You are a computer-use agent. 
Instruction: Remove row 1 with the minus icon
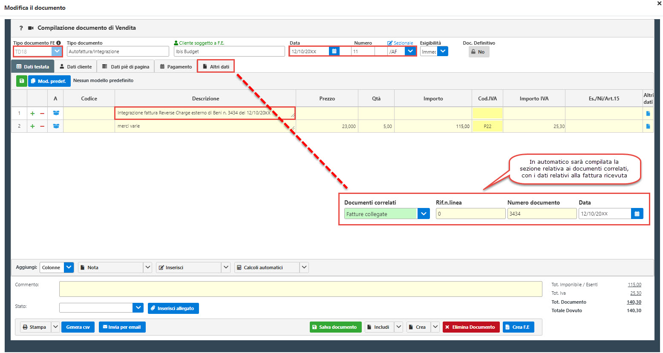[x=42, y=114]
